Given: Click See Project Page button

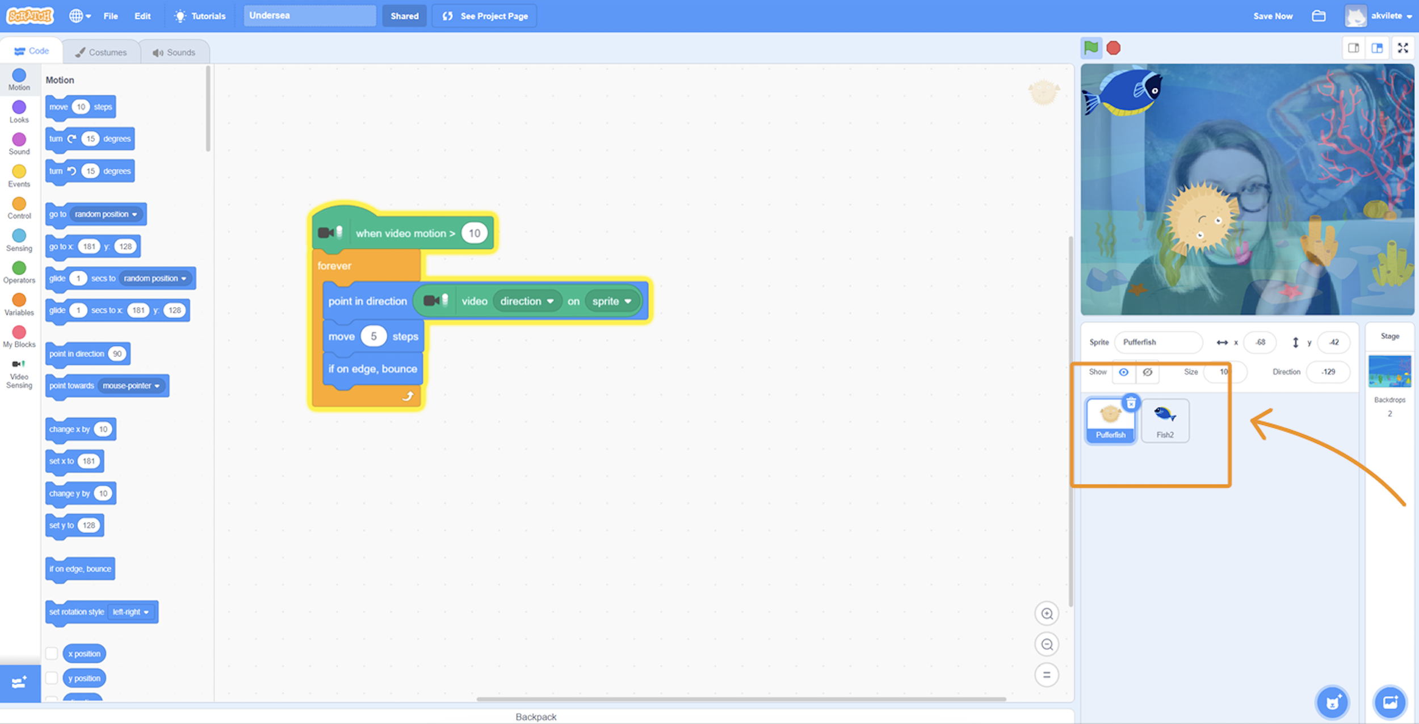Looking at the screenshot, I should pos(485,16).
